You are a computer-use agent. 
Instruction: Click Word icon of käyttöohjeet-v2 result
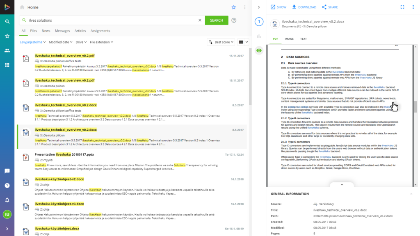click(26, 182)
